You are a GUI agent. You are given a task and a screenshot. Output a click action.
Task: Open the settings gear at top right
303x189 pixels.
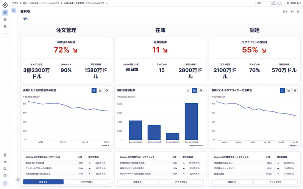point(298,12)
